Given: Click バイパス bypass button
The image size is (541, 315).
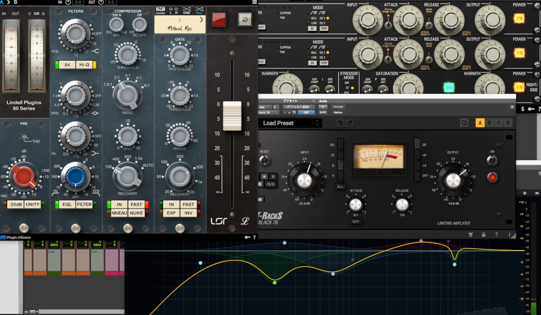Looking at the screenshot, I should [338, 107].
